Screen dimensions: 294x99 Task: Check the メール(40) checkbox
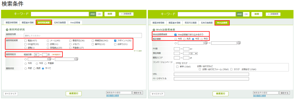click(x=48, y=41)
